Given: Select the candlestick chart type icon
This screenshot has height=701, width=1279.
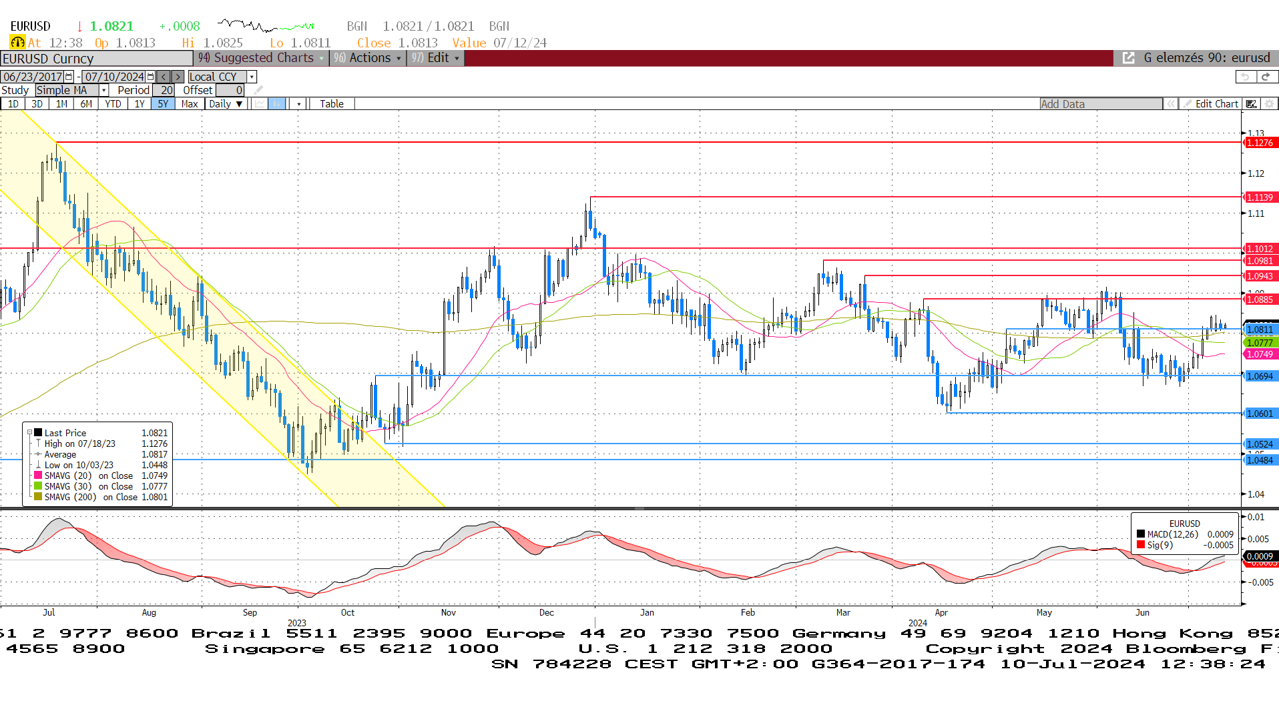Looking at the screenshot, I should pyautogui.click(x=276, y=103).
